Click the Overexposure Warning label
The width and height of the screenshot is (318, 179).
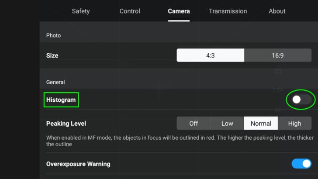pos(78,164)
